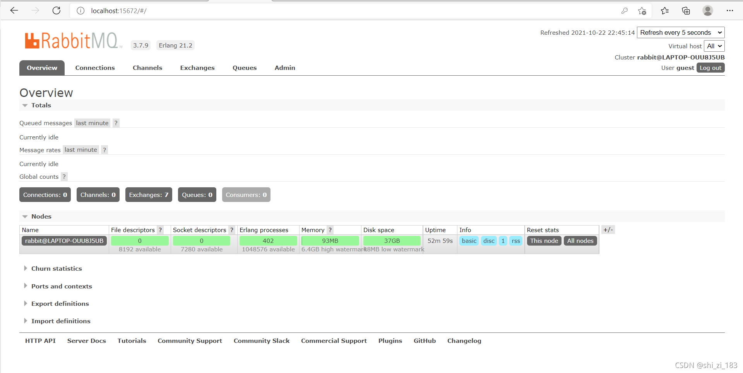The image size is (743, 373).
Task: Click help icon next to Global counts
Action: (64, 176)
